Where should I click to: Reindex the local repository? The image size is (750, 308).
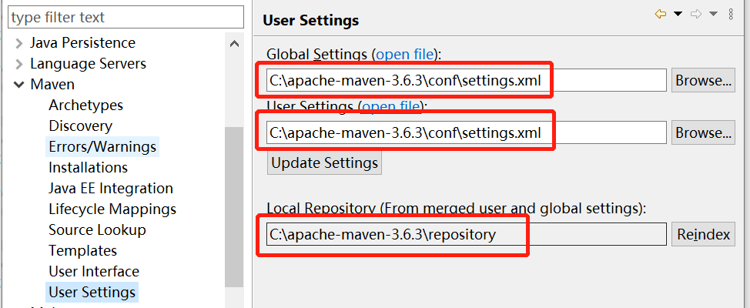pyautogui.click(x=702, y=235)
